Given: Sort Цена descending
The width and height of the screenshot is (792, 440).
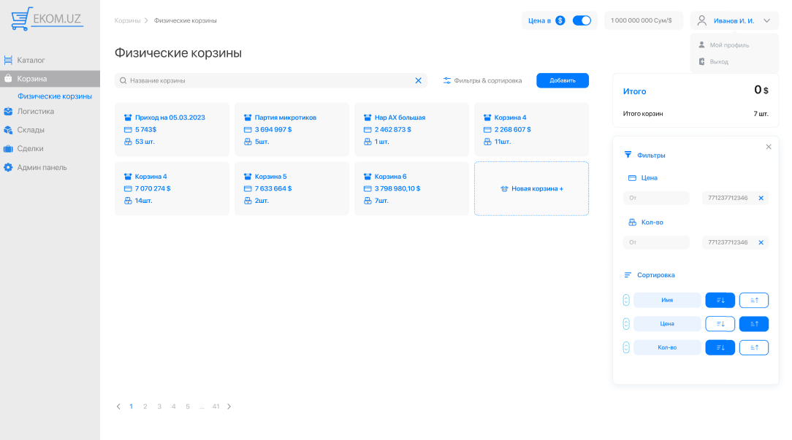Looking at the screenshot, I should pos(720,324).
